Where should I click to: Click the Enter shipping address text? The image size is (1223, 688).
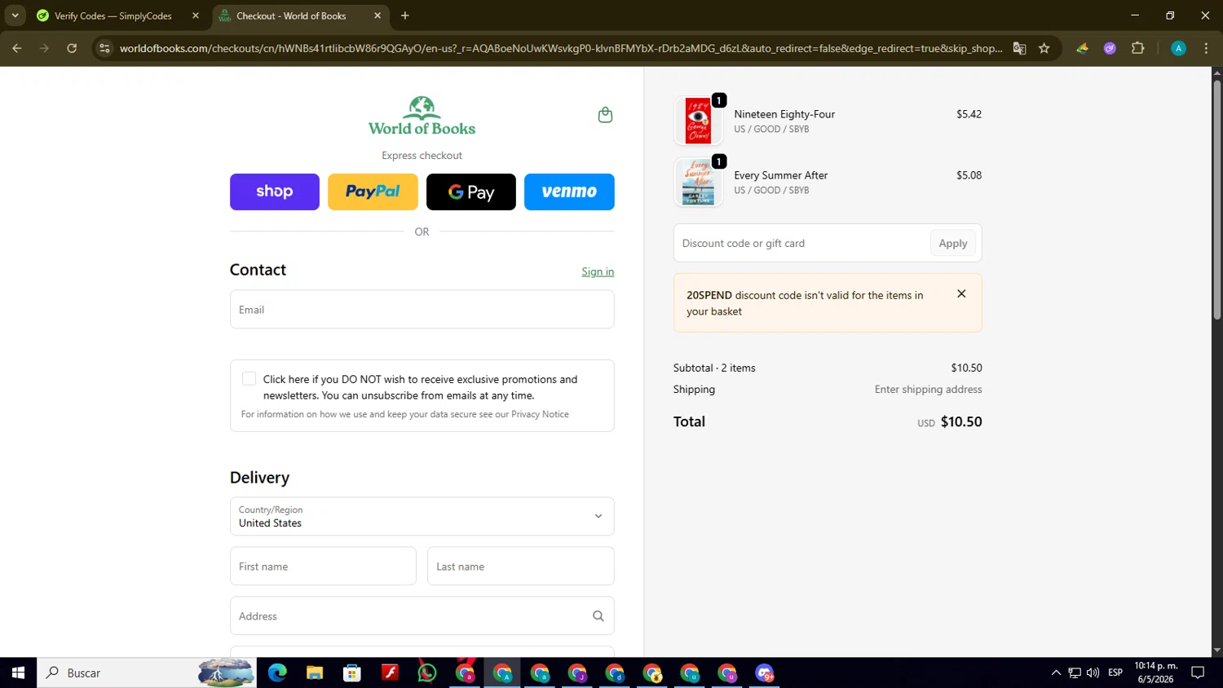point(928,390)
